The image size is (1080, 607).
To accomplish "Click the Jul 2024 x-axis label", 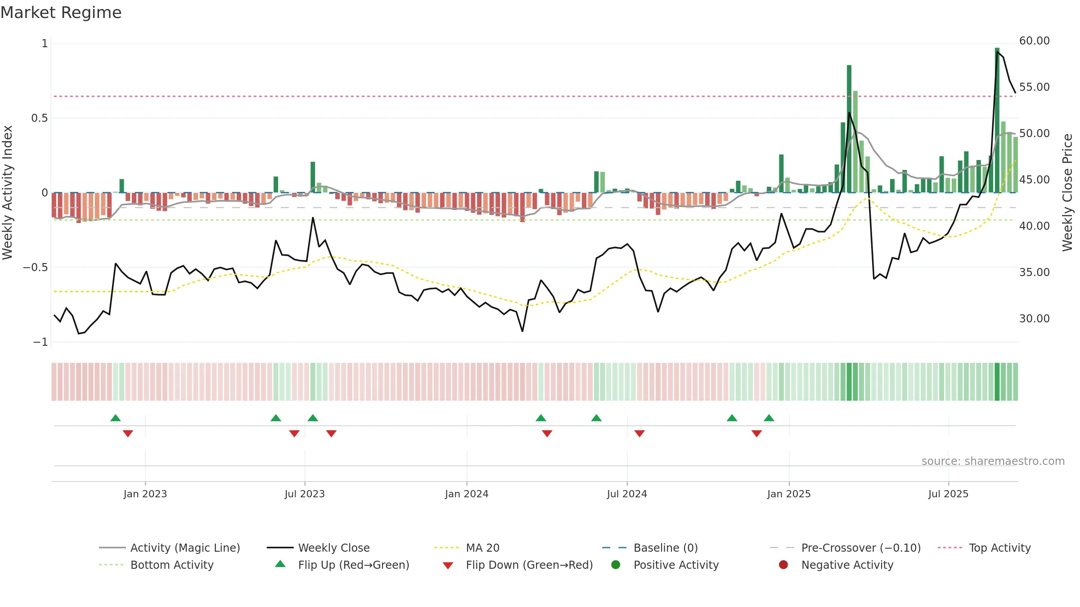I will coord(627,494).
